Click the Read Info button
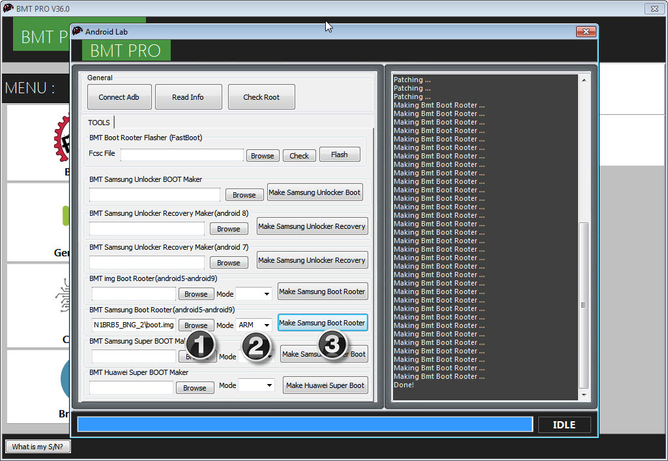This screenshot has width=668, height=461. (188, 97)
